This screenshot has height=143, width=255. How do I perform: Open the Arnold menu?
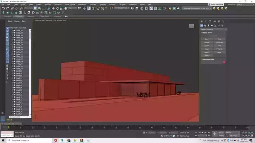(x=142, y=5)
